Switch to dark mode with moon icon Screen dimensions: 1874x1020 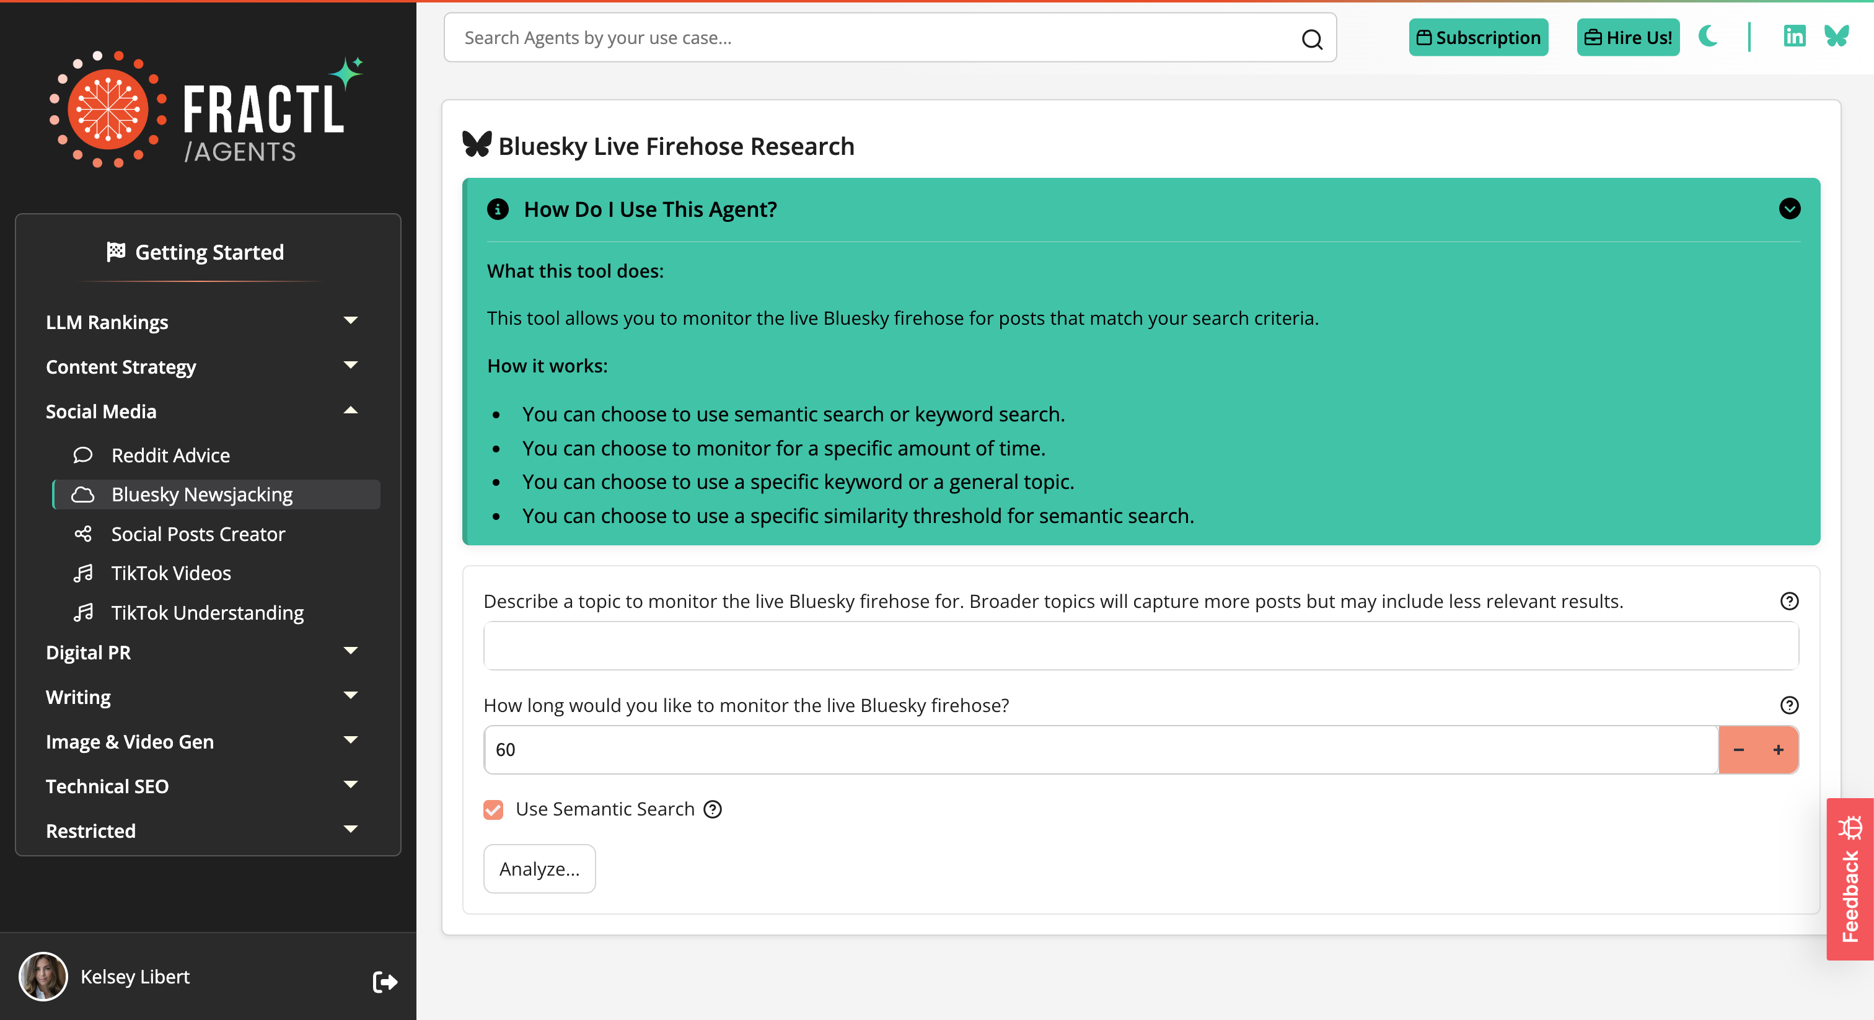1708,37
